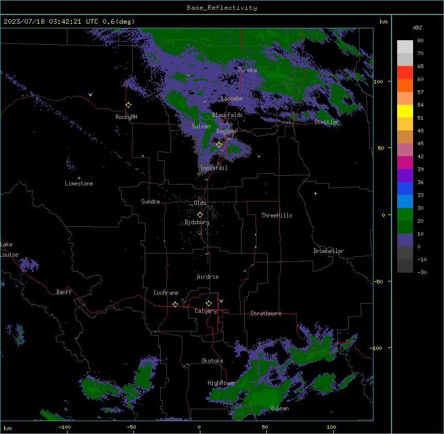
Task: Select the RockyMH label
Action: point(126,117)
